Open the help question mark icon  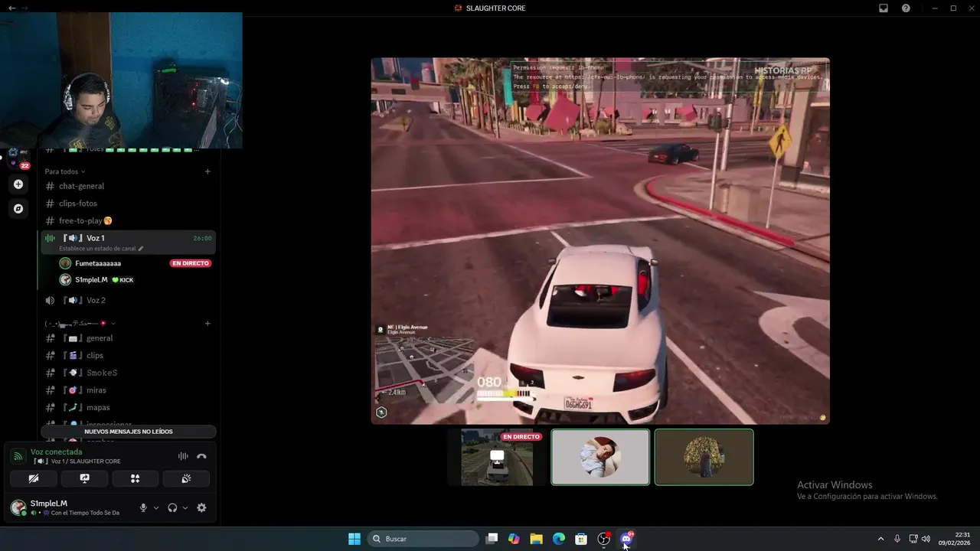click(x=906, y=8)
